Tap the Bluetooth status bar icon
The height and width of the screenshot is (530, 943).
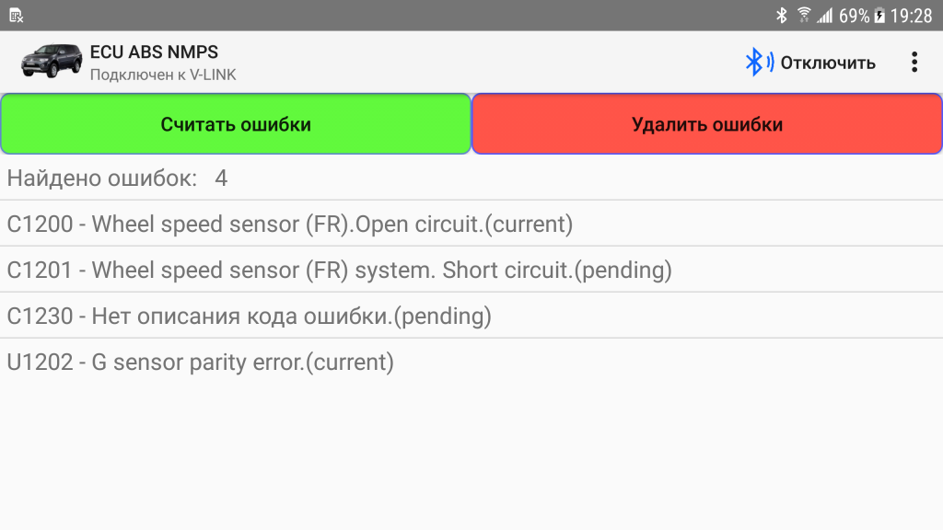point(782,16)
